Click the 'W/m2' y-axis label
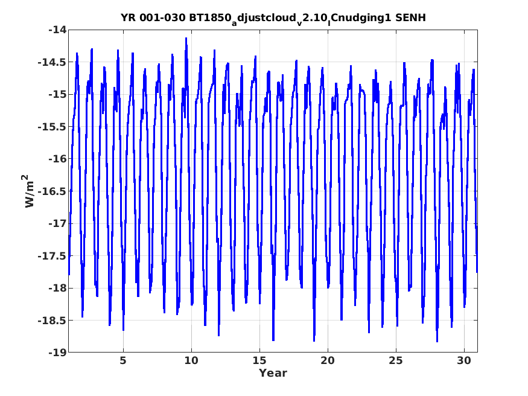The width and height of the screenshot is (528, 396). (29, 191)
